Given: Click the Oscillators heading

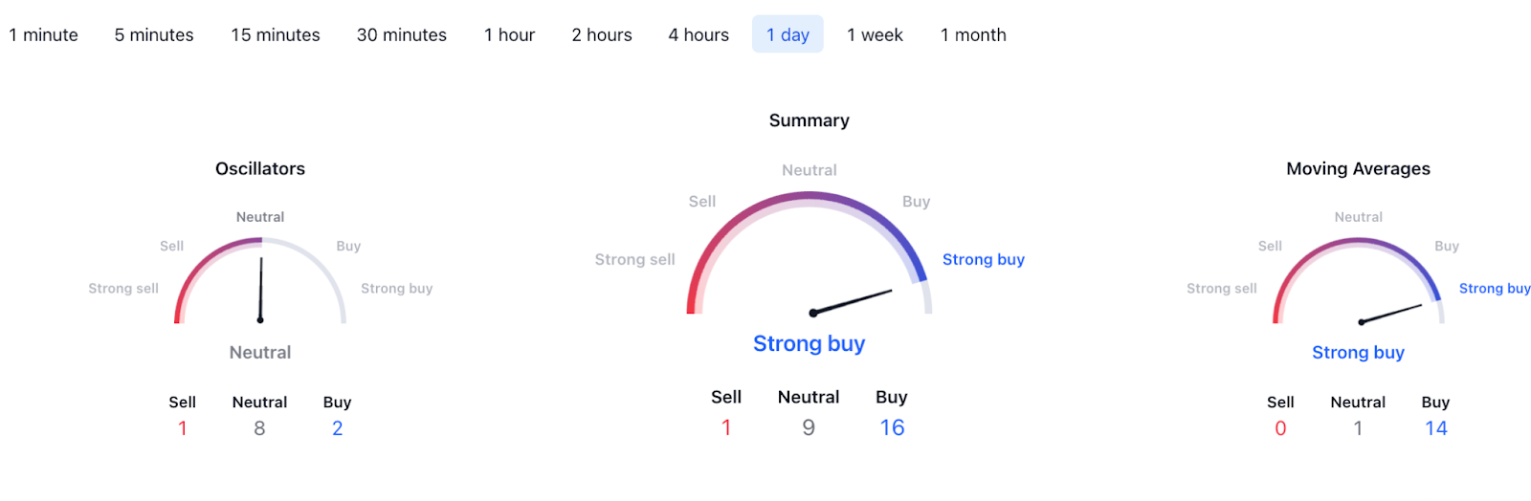Looking at the screenshot, I should 260,169.
